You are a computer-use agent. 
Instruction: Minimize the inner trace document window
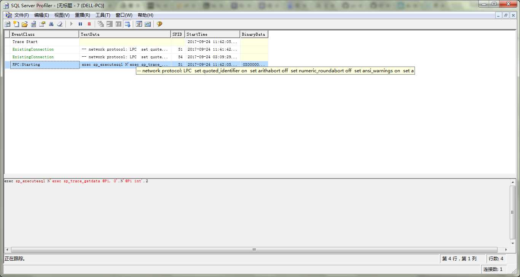coord(499,15)
